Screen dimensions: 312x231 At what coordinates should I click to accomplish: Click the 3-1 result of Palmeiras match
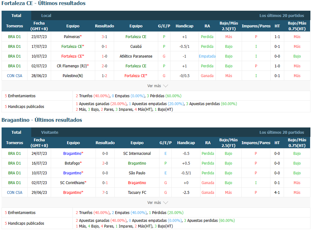coord(104,37)
